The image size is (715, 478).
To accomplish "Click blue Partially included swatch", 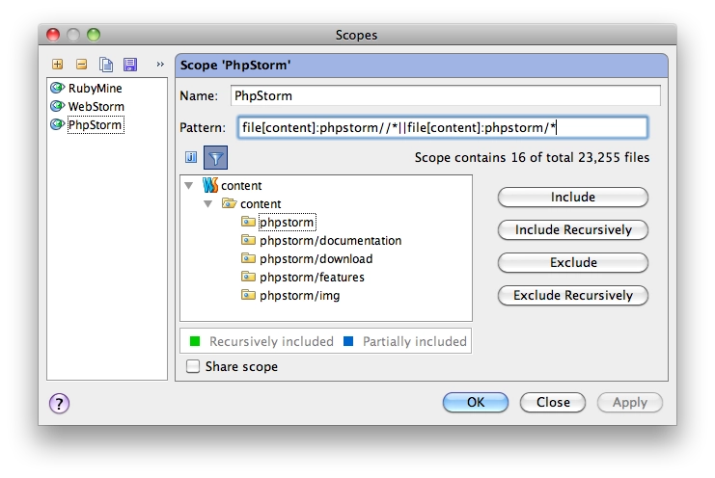I will pyautogui.click(x=348, y=341).
